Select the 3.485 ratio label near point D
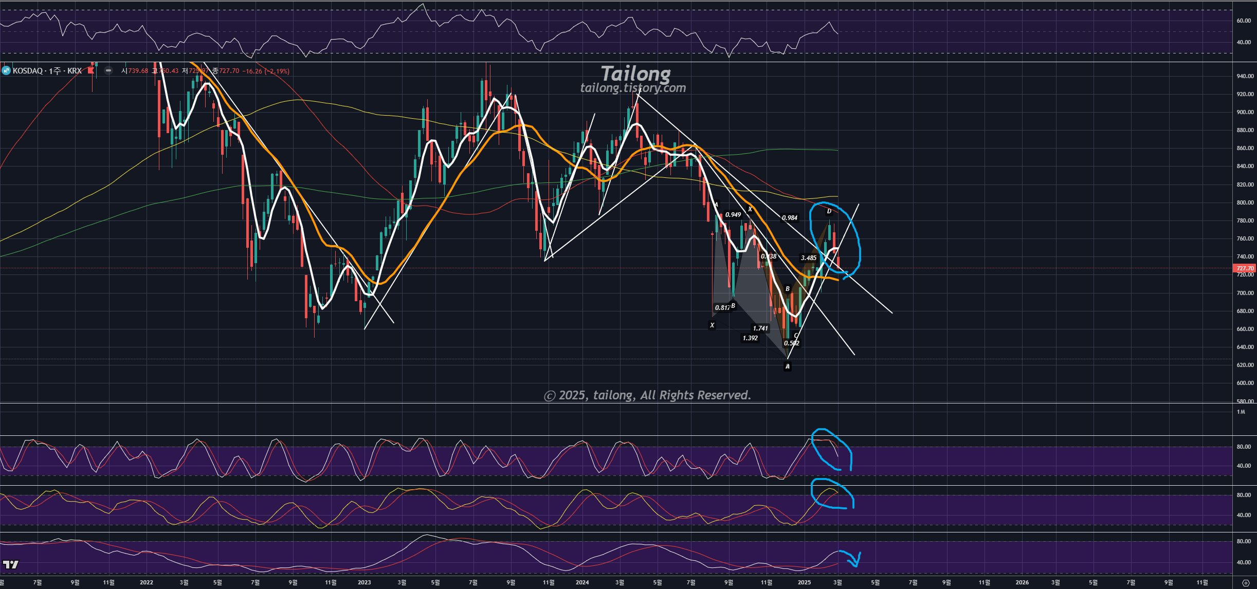 tap(808, 258)
